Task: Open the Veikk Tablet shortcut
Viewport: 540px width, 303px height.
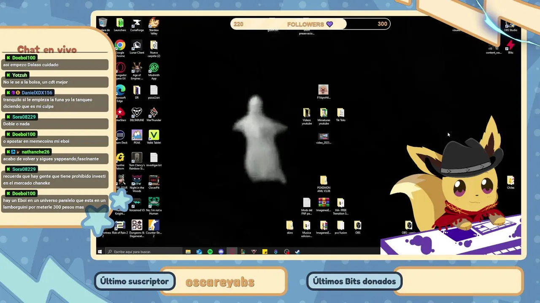Action: 154,138
